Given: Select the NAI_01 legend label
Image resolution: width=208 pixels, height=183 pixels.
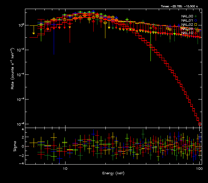Looking at the screenshot, I should point(187,21).
